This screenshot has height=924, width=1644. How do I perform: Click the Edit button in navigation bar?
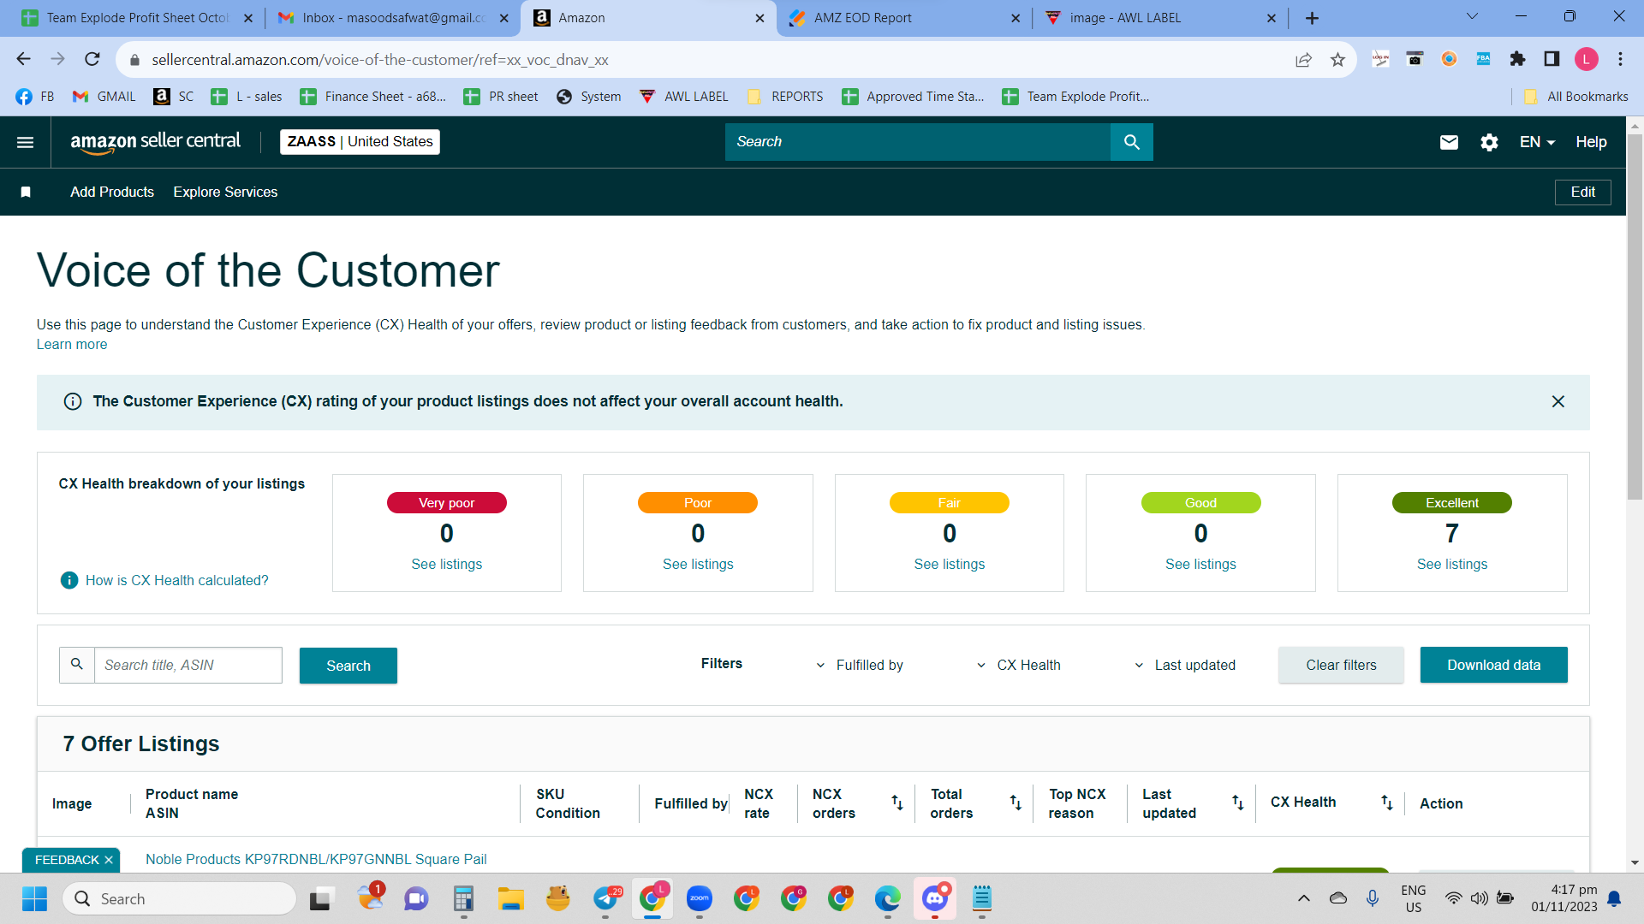pyautogui.click(x=1582, y=192)
